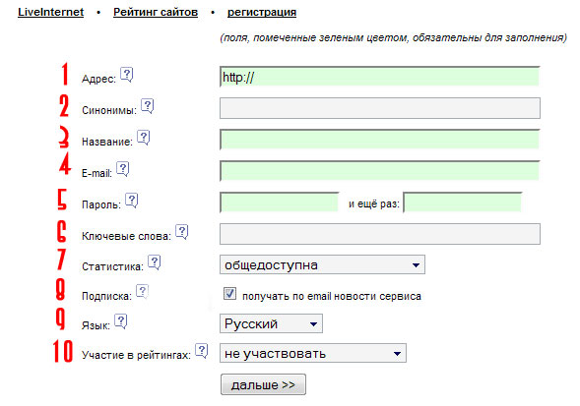Open help icon next to Ключевые слова
The width and height of the screenshot is (580, 406).
click(181, 232)
